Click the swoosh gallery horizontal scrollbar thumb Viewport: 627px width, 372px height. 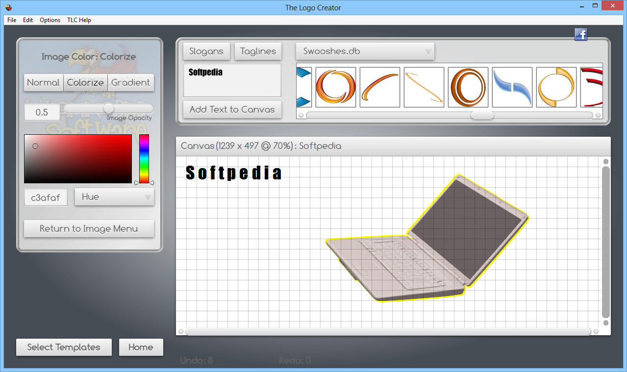tap(482, 115)
